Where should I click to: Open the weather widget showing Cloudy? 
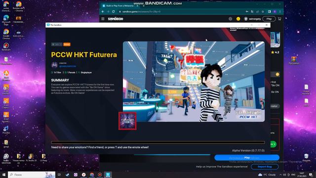point(267,175)
